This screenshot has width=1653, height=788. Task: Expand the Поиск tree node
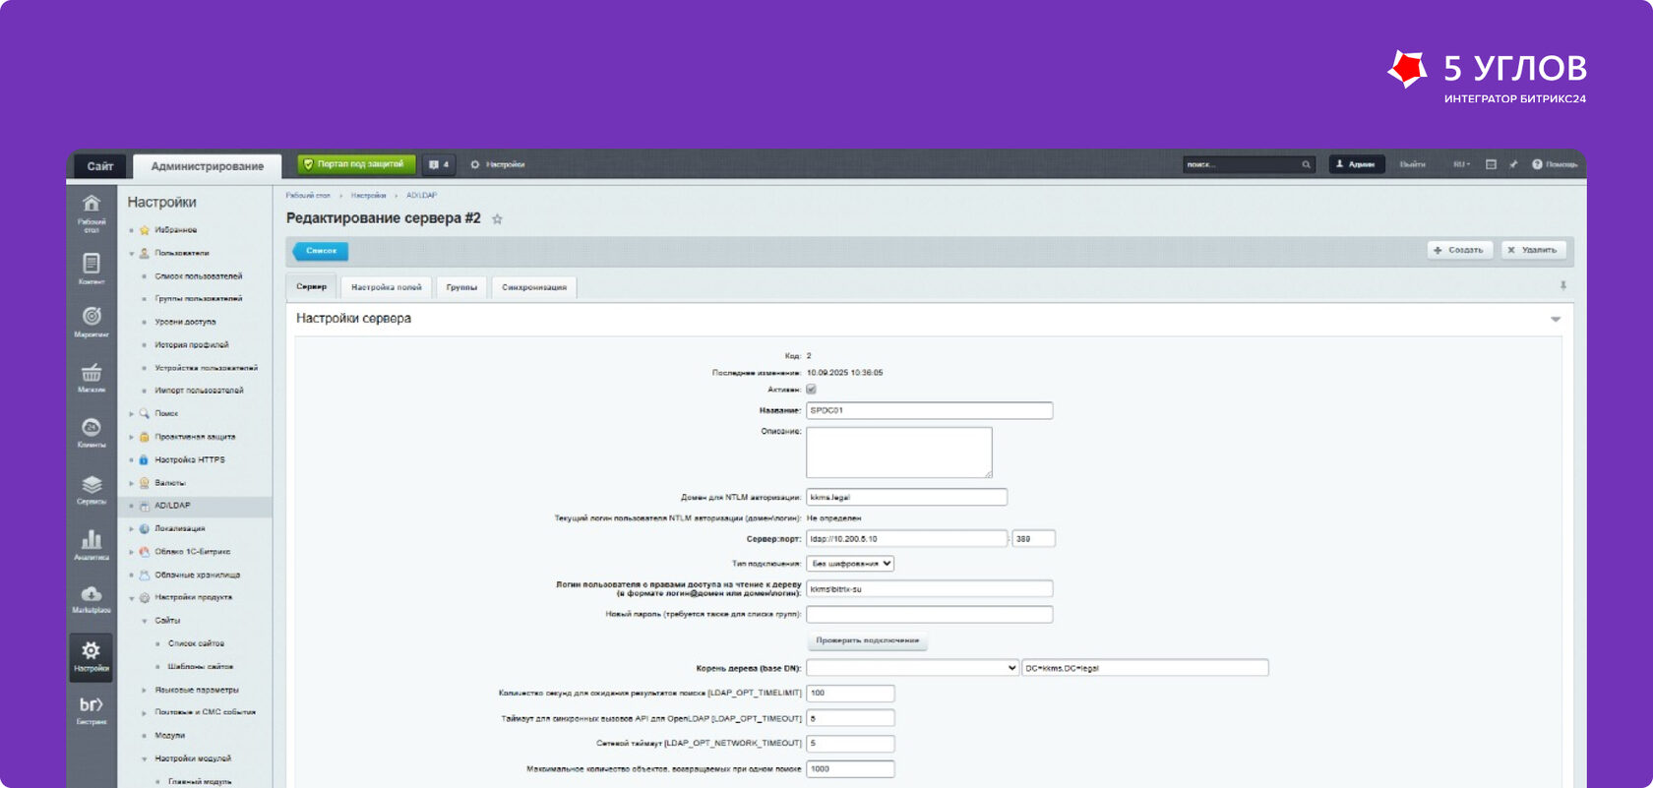point(132,414)
